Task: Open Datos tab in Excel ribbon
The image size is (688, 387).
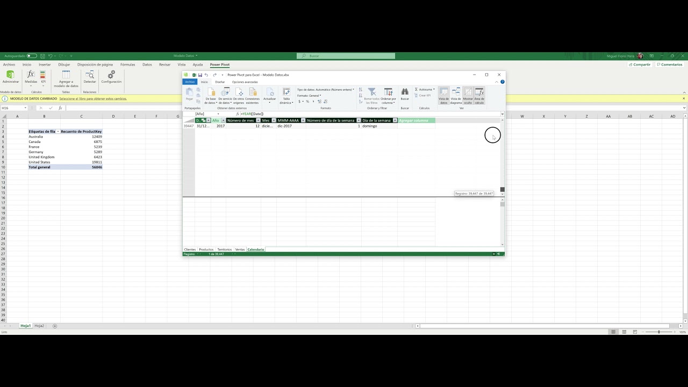Action: click(147, 64)
